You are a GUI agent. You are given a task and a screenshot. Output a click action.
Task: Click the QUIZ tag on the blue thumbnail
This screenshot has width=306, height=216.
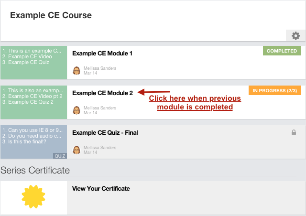[x=60, y=156]
